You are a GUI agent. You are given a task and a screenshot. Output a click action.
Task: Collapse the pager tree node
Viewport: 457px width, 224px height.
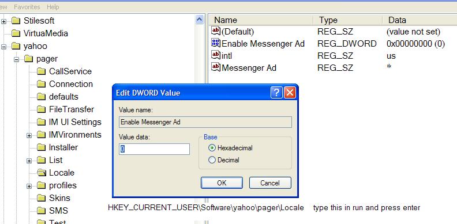16,59
